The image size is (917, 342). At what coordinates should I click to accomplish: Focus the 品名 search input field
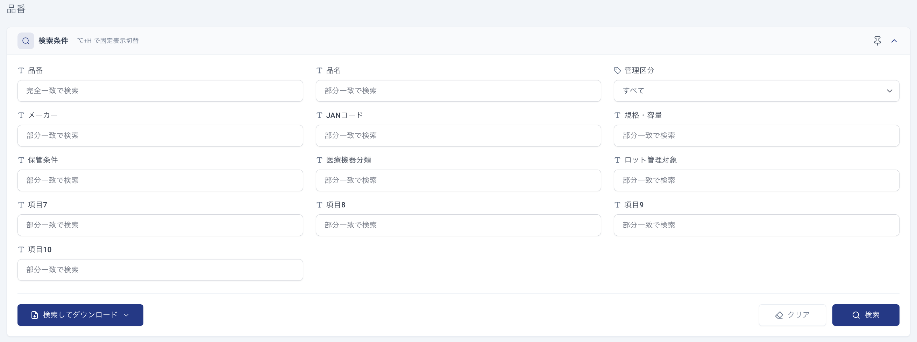tap(458, 91)
